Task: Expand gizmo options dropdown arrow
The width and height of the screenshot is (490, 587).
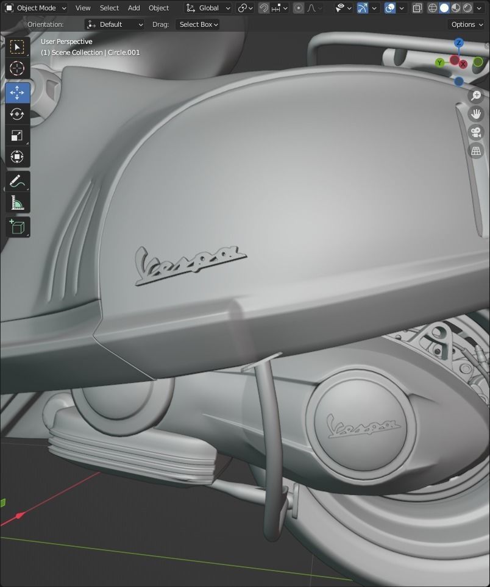Action: (374, 8)
